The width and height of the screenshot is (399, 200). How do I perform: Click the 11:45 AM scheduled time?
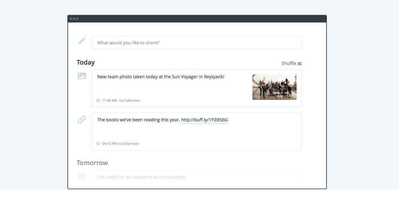pos(109,101)
